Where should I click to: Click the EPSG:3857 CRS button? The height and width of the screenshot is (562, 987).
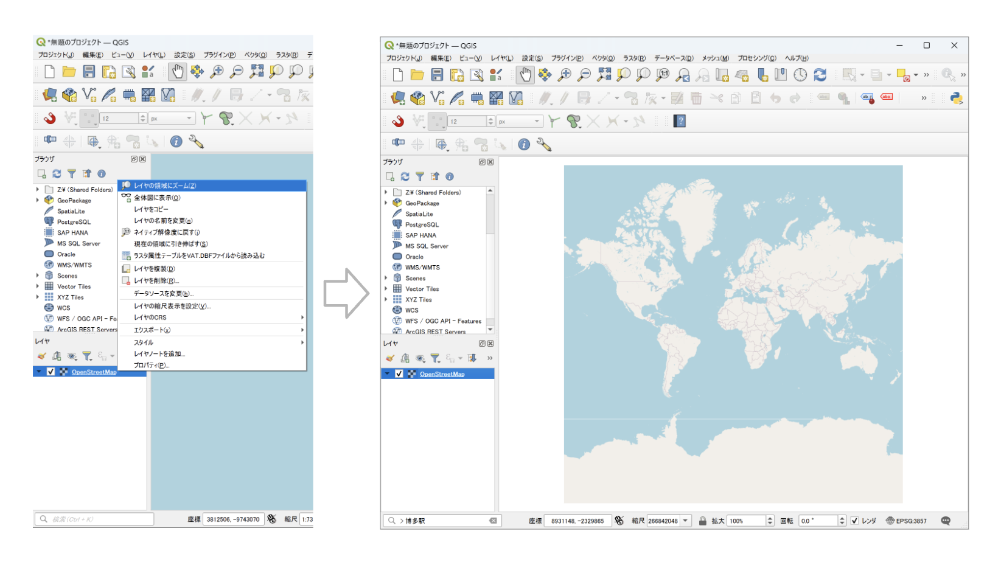[x=910, y=521]
